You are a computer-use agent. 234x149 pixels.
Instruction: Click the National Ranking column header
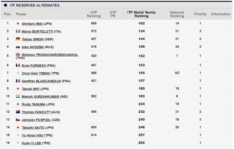coord(177,14)
